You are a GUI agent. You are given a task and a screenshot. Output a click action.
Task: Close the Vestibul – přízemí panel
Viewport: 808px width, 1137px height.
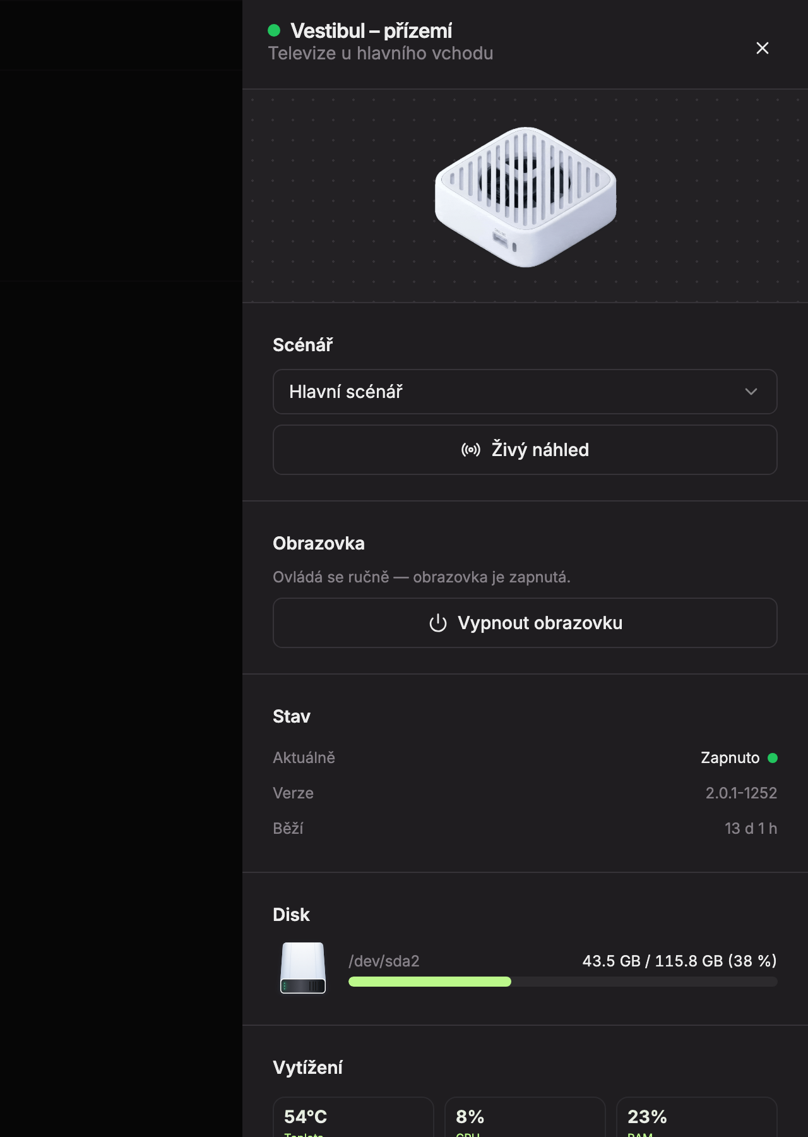763,48
